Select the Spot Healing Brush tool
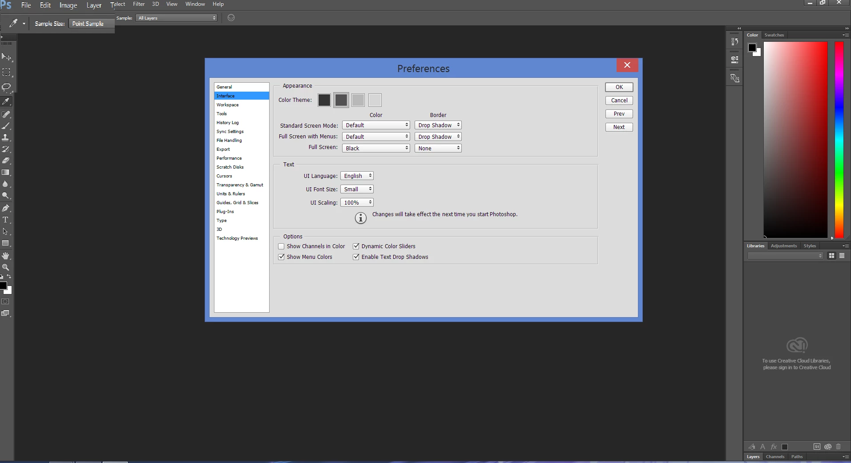The height and width of the screenshot is (463, 851). click(x=6, y=114)
